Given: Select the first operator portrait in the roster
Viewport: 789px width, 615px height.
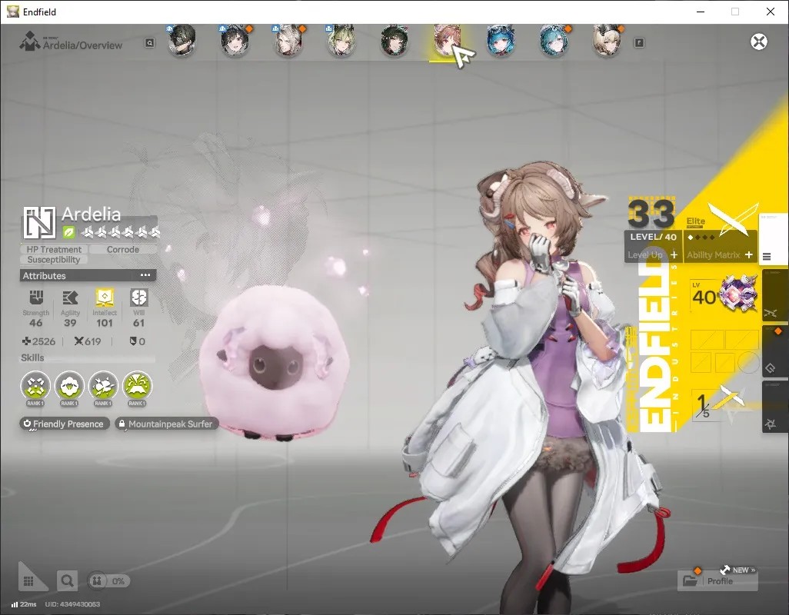Looking at the screenshot, I should point(181,40).
